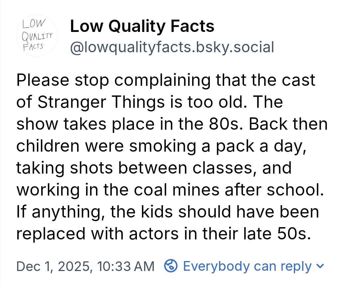Open the Low Quality Facts profile avatar
The width and height of the screenshot is (359, 286).
(37, 36)
